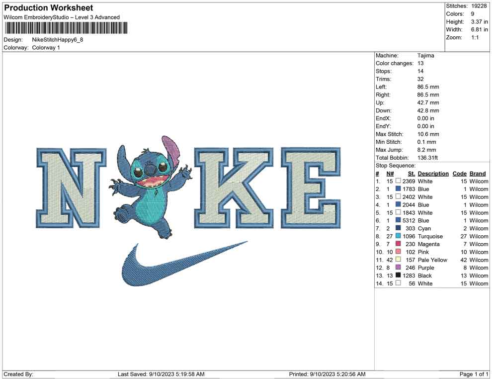Click 'Page 1 of 1' in footer
Screen dimensions: 492x379
click(474, 374)
